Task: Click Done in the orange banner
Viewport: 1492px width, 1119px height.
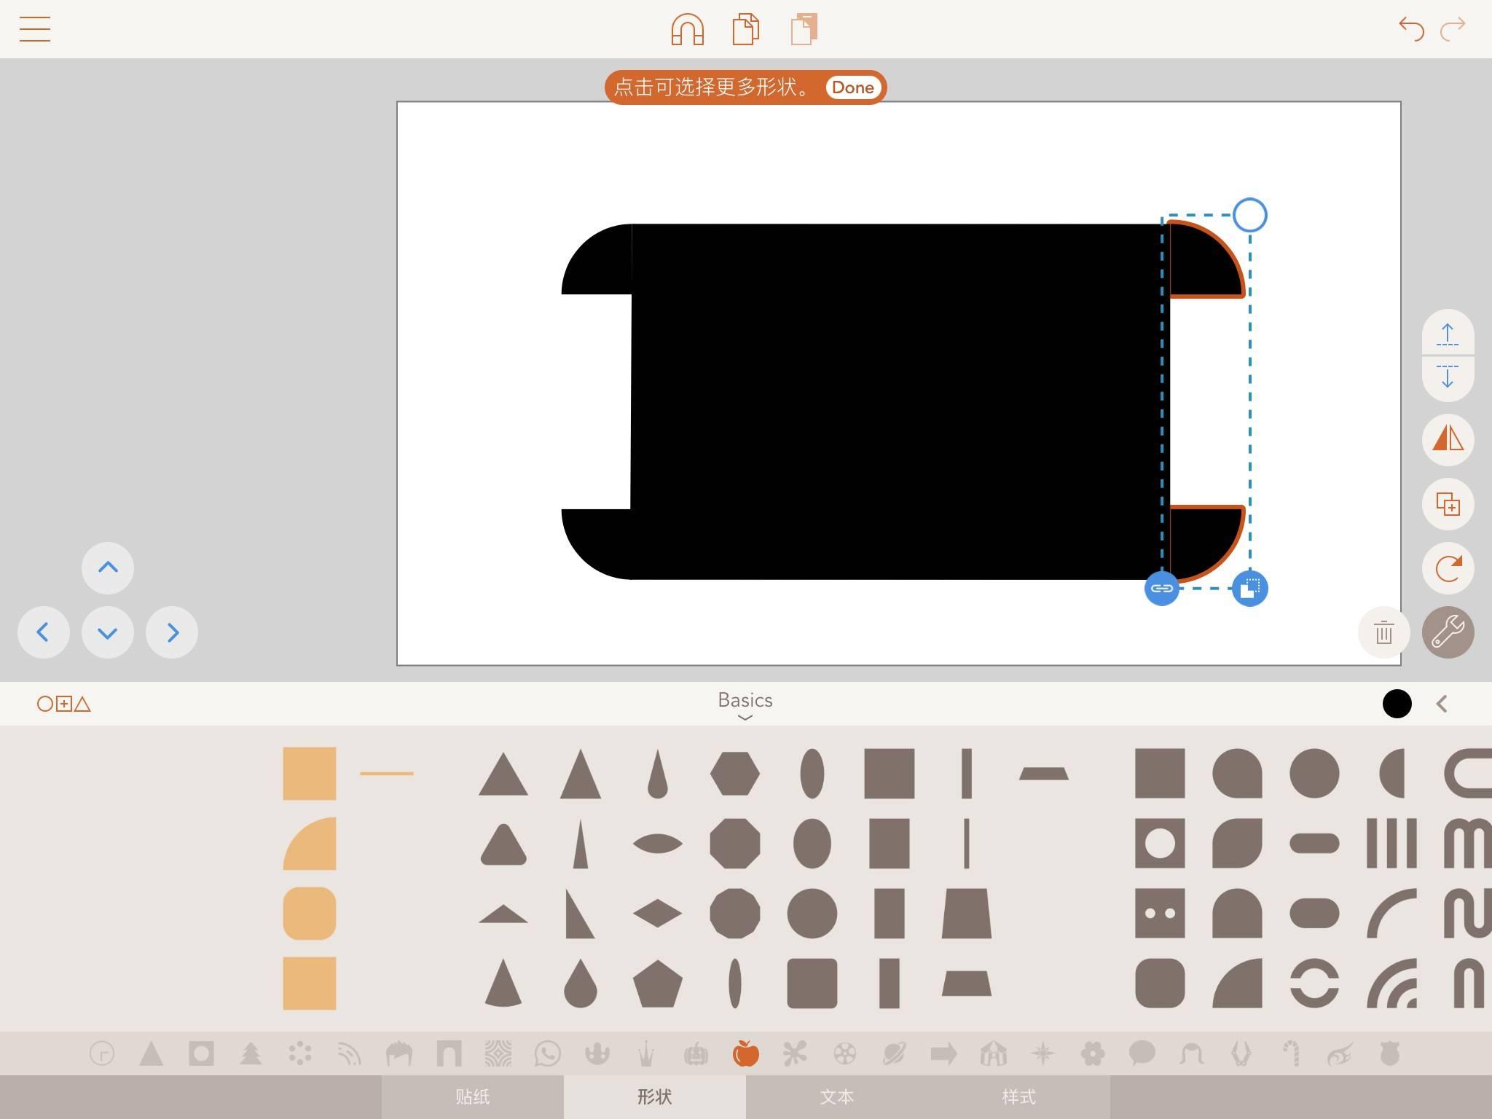Action: coord(852,87)
